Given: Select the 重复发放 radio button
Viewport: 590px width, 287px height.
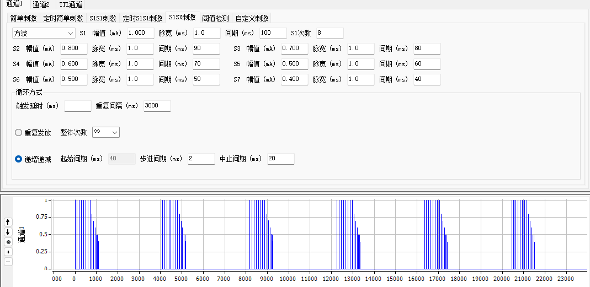Looking at the screenshot, I should pos(18,133).
